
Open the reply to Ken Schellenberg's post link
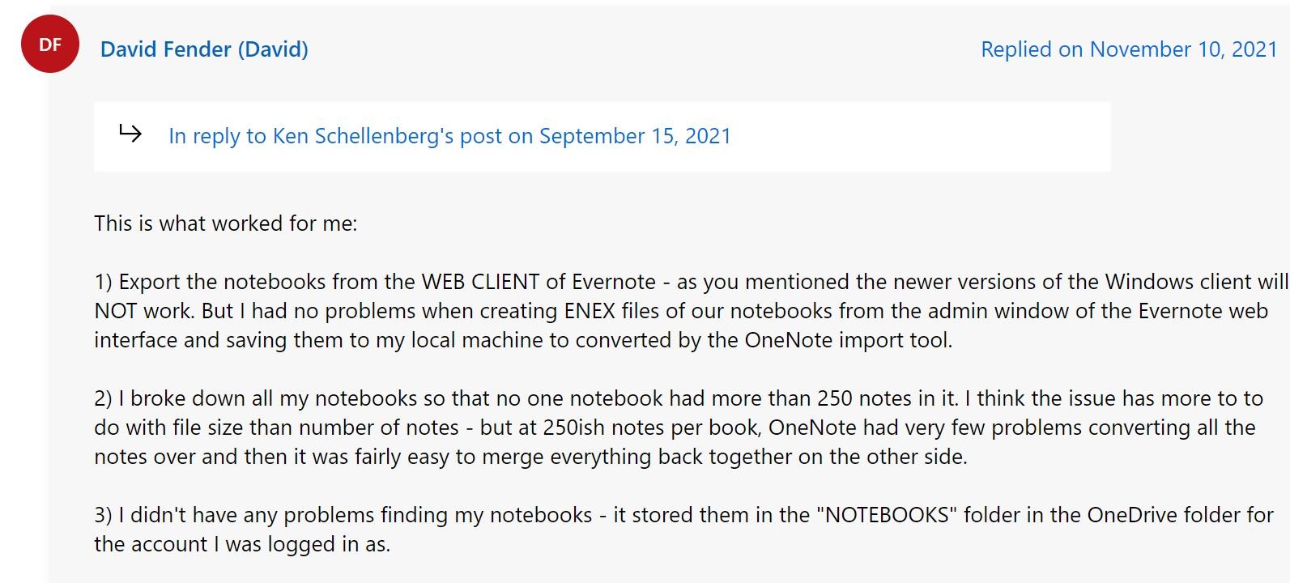pyautogui.click(x=449, y=136)
